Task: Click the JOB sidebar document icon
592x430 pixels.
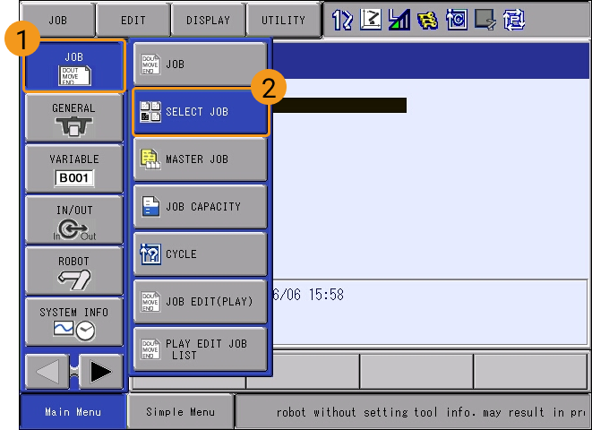Action: [x=74, y=75]
